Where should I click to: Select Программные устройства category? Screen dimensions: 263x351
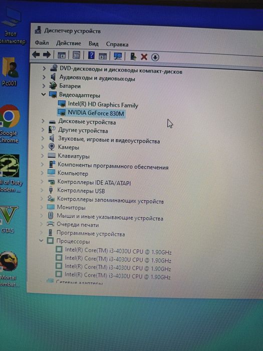coord(91,234)
